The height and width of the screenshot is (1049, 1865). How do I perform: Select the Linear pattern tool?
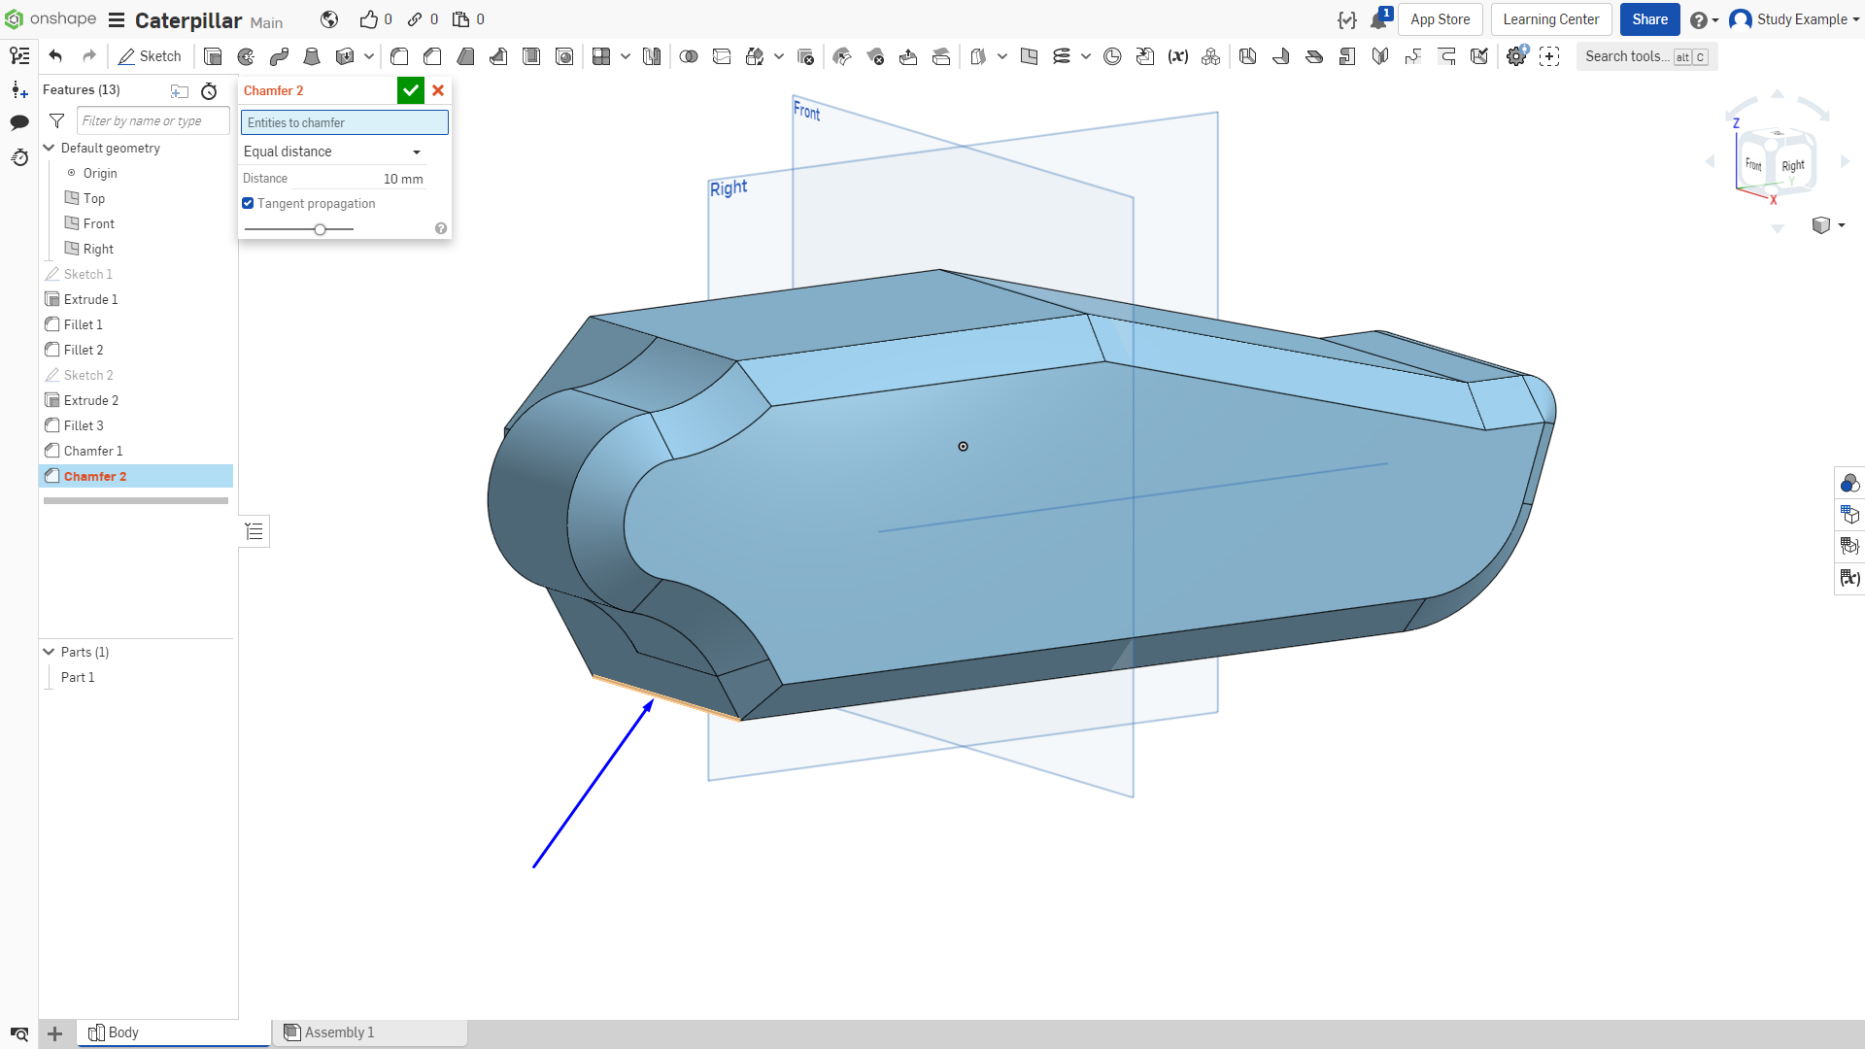(601, 56)
